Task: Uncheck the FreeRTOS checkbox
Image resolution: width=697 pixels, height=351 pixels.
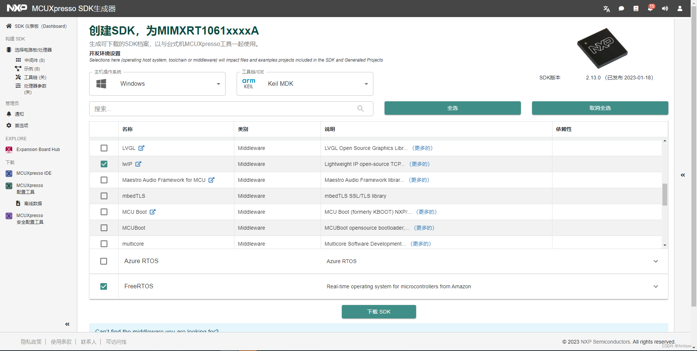Action: (104, 286)
